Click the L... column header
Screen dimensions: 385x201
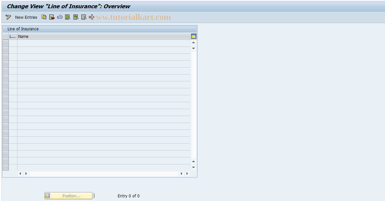pyautogui.click(x=13, y=37)
